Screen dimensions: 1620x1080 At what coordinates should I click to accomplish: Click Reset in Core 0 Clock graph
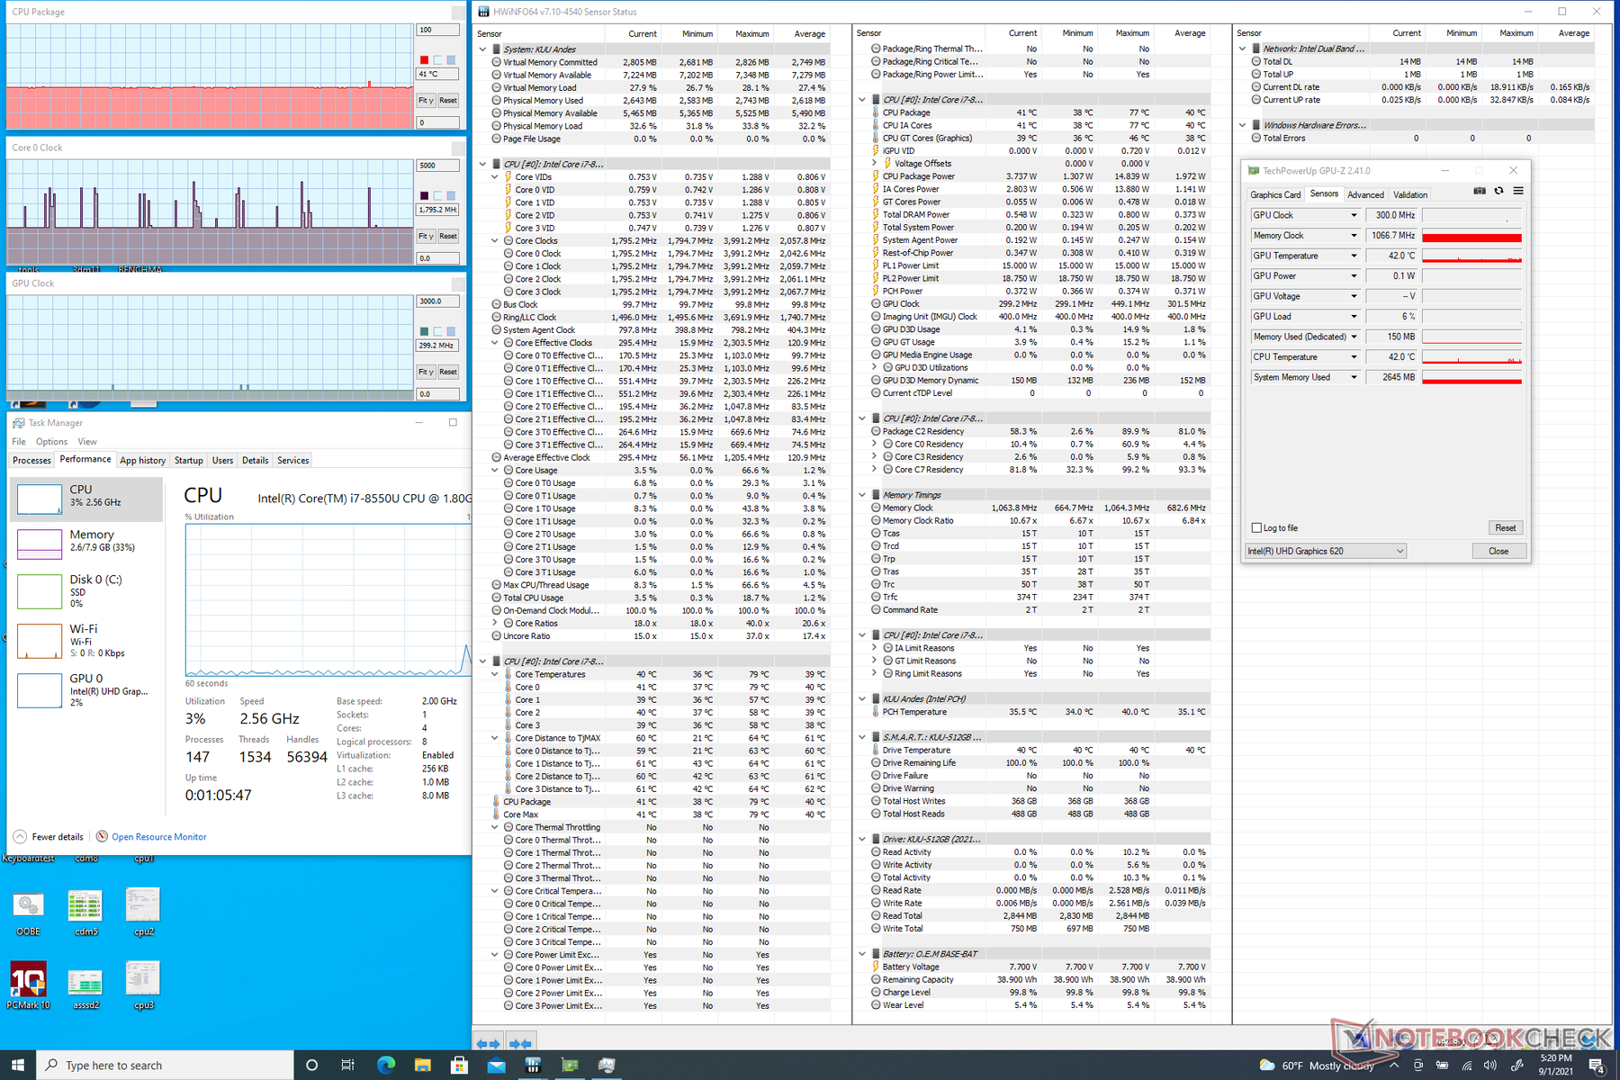pos(448,236)
